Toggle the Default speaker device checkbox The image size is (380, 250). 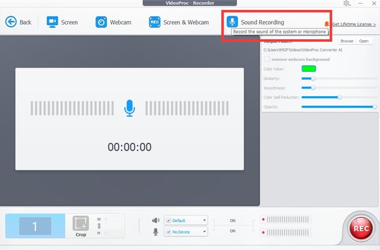tap(168, 220)
